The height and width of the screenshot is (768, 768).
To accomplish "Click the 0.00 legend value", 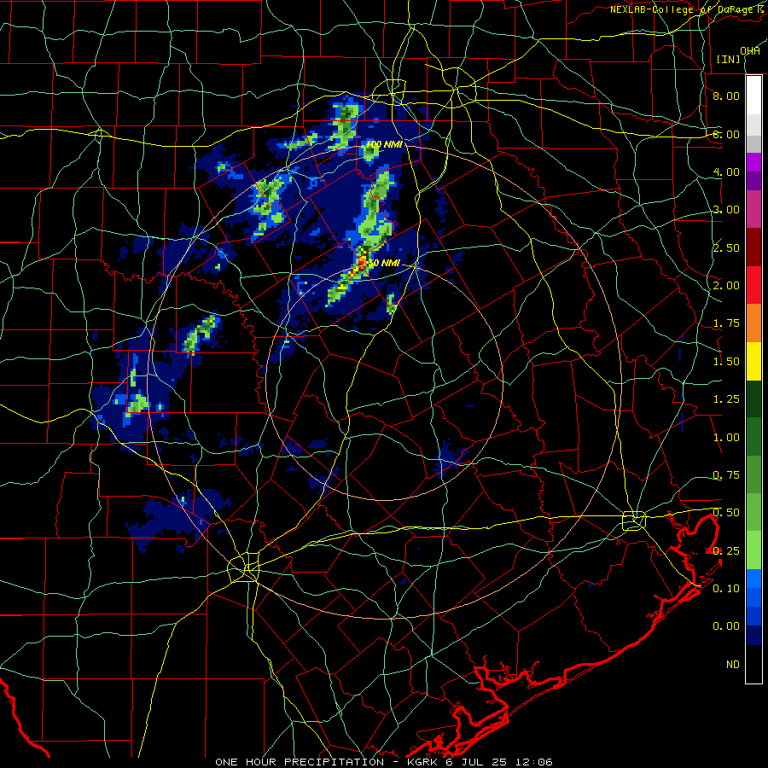I will coord(726,626).
